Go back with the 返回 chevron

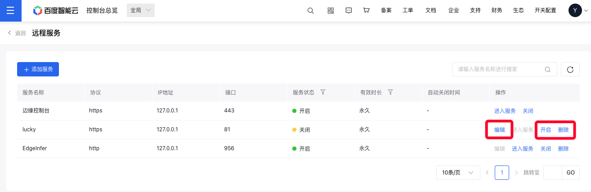[17, 33]
